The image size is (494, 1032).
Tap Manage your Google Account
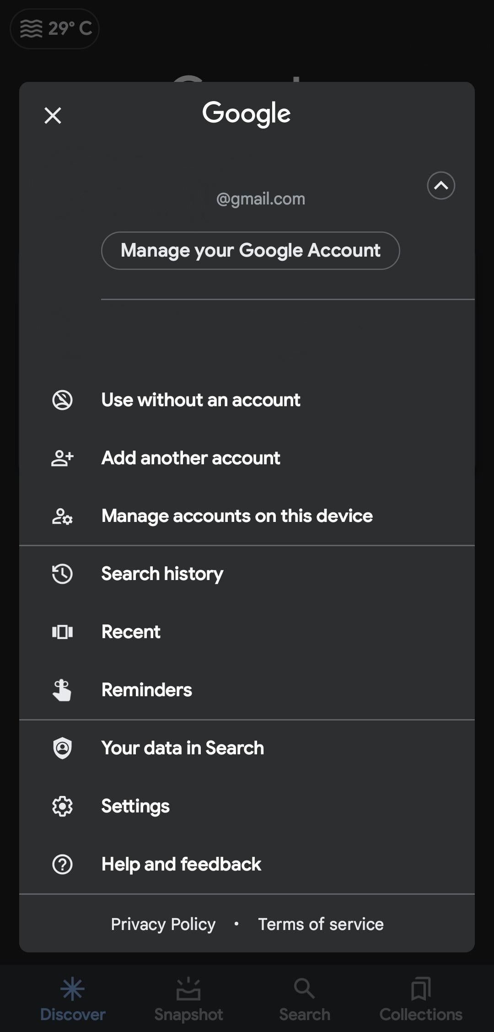250,250
